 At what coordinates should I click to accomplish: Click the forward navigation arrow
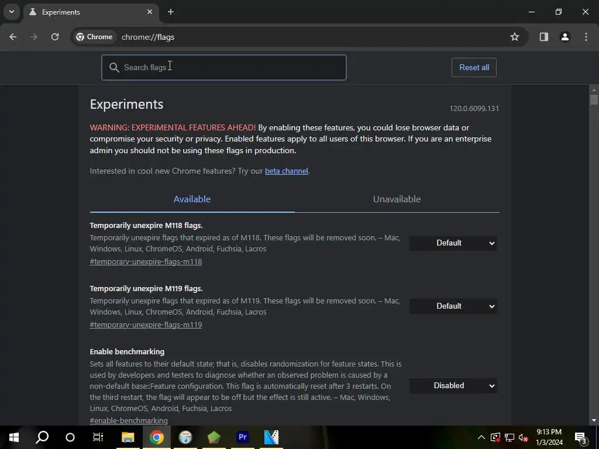tap(34, 37)
